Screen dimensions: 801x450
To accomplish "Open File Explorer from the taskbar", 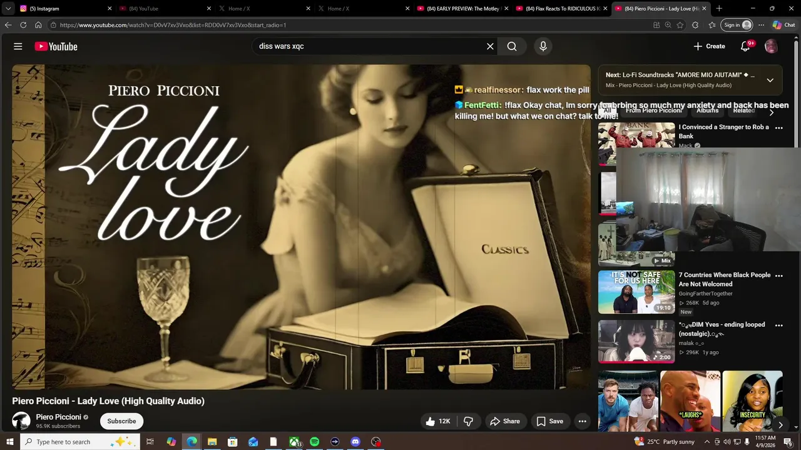I will pyautogui.click(x=212, y=442).
